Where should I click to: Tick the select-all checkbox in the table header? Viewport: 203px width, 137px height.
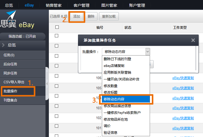coord(57,27)
